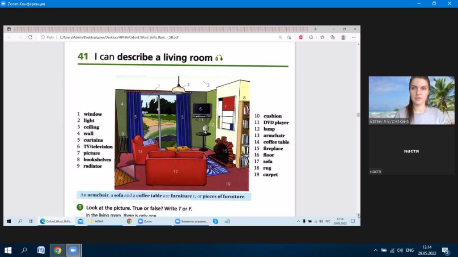
Task: Open volume control in the outer system tray
Action: (x=400, y=250)
